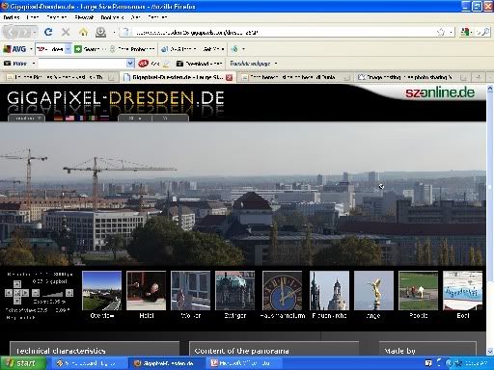
Task: View the Zwinger thumbnail
Action: (235, 291)
